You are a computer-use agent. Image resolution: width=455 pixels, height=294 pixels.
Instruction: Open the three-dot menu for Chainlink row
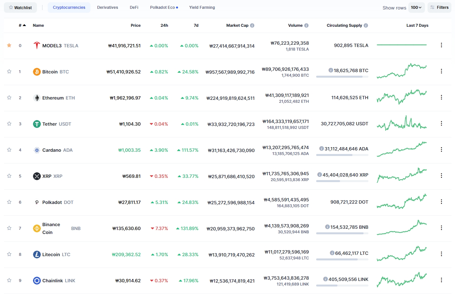[441, 280]
